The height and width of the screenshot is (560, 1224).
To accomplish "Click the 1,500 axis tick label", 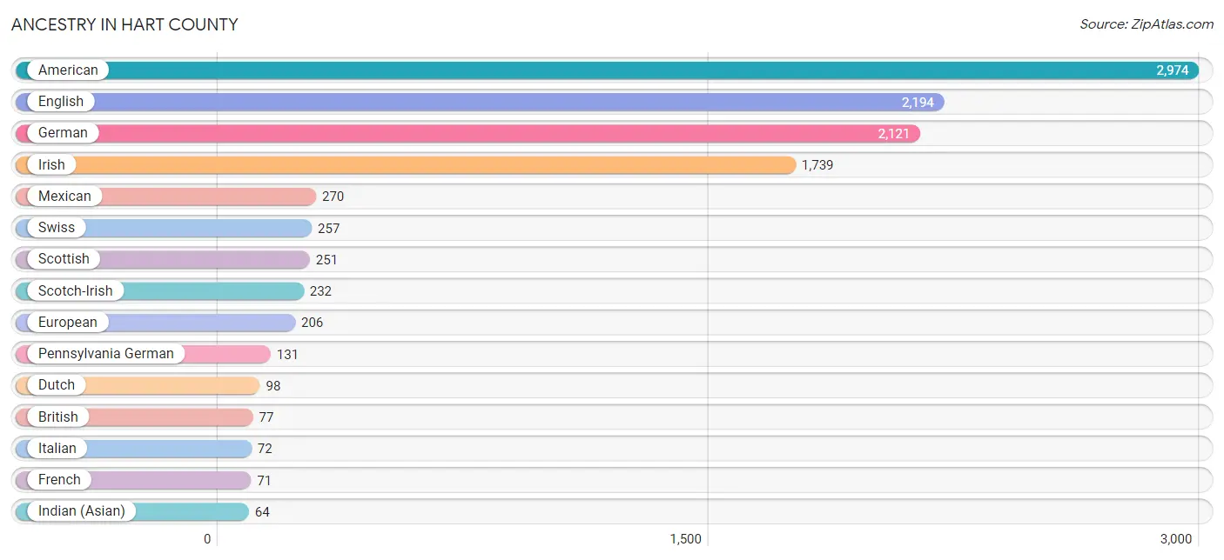I will point(685,539).
